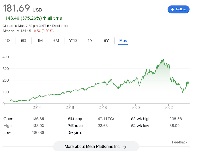Click the 2018 label on chart axis
Screen dimensions: 197x151
point(103,107)
